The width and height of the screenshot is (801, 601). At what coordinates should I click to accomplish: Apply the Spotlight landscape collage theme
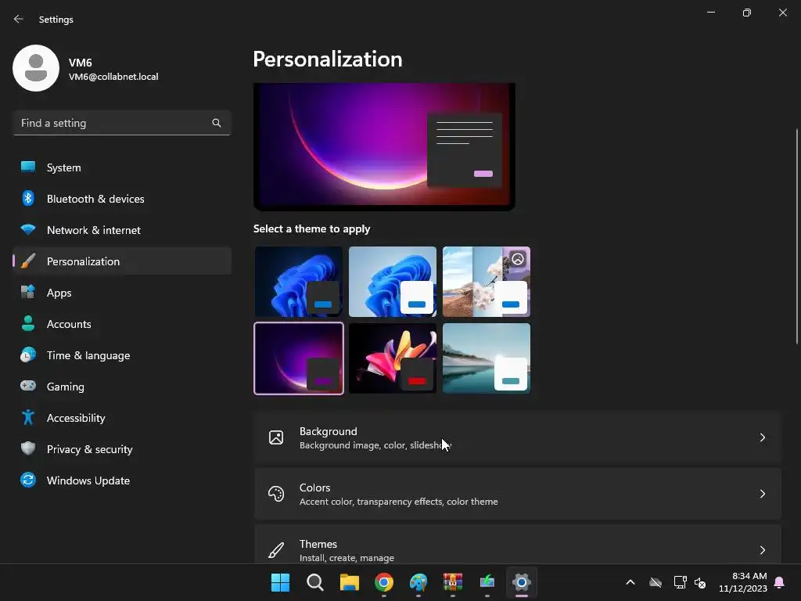[x=487, y=282]
